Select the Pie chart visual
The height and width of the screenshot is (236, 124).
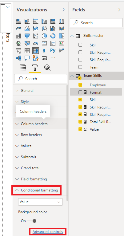[x=44, y=36]
